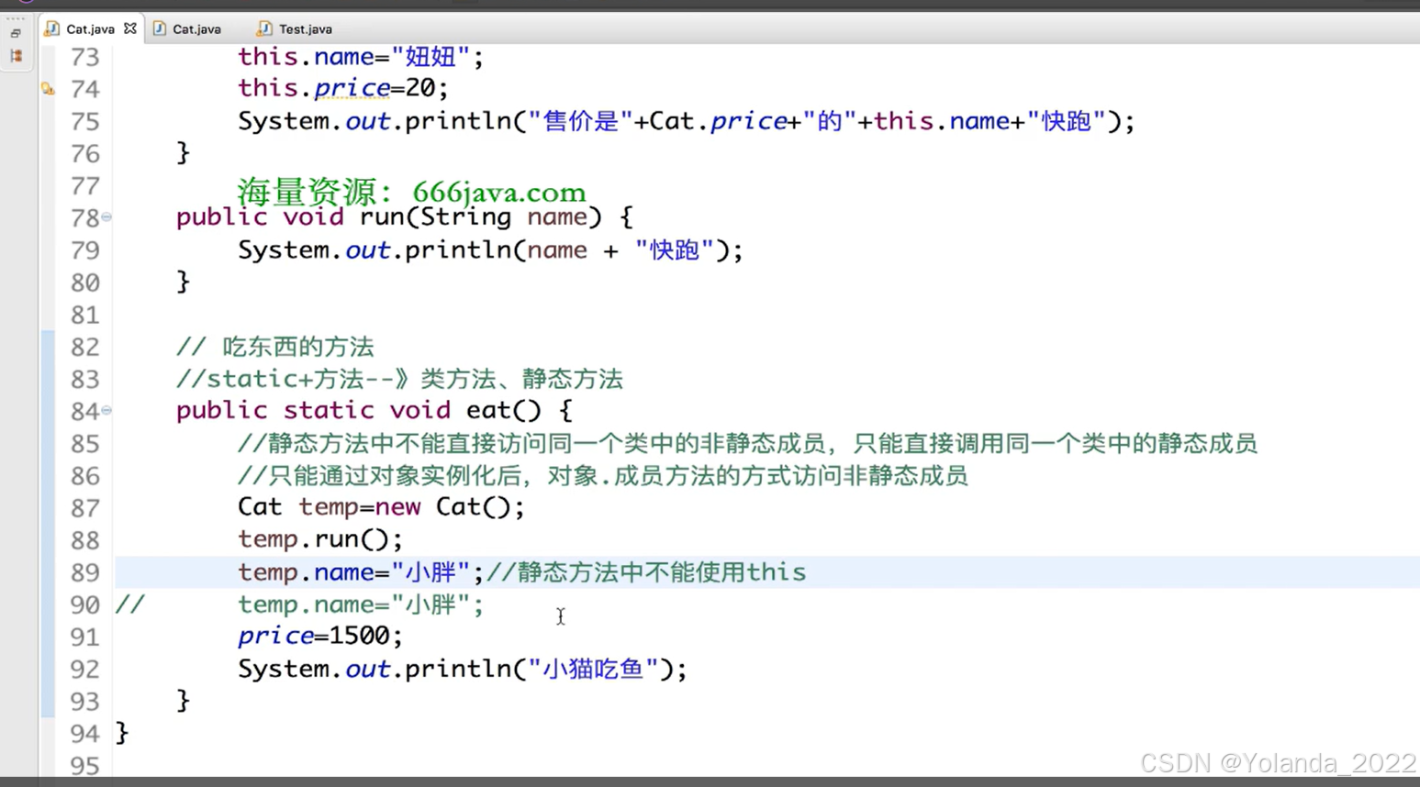Click comment "//static+方法--》类方法、静态方法"

pyautogui.click(x=399, y=379)
